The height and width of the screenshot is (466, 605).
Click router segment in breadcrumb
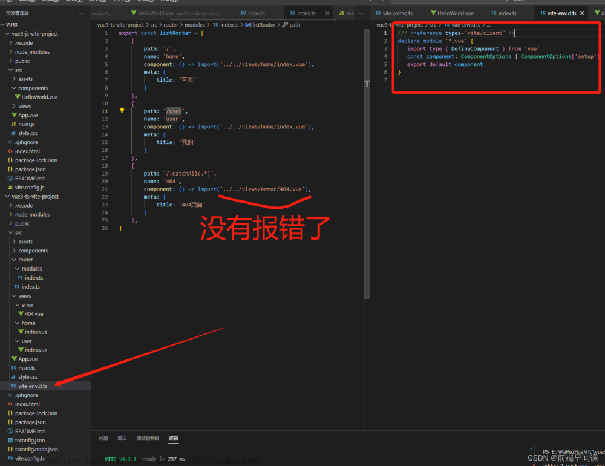click(171, 25)
